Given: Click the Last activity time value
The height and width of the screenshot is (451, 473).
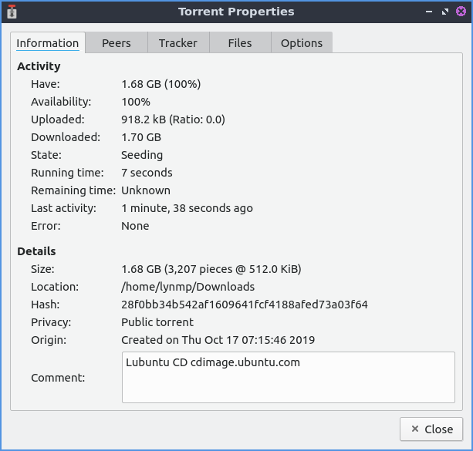Looking at the screenshot, I should [x=187, y=208].
